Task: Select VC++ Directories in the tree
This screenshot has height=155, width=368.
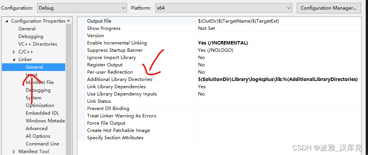Action: [38, 44]
